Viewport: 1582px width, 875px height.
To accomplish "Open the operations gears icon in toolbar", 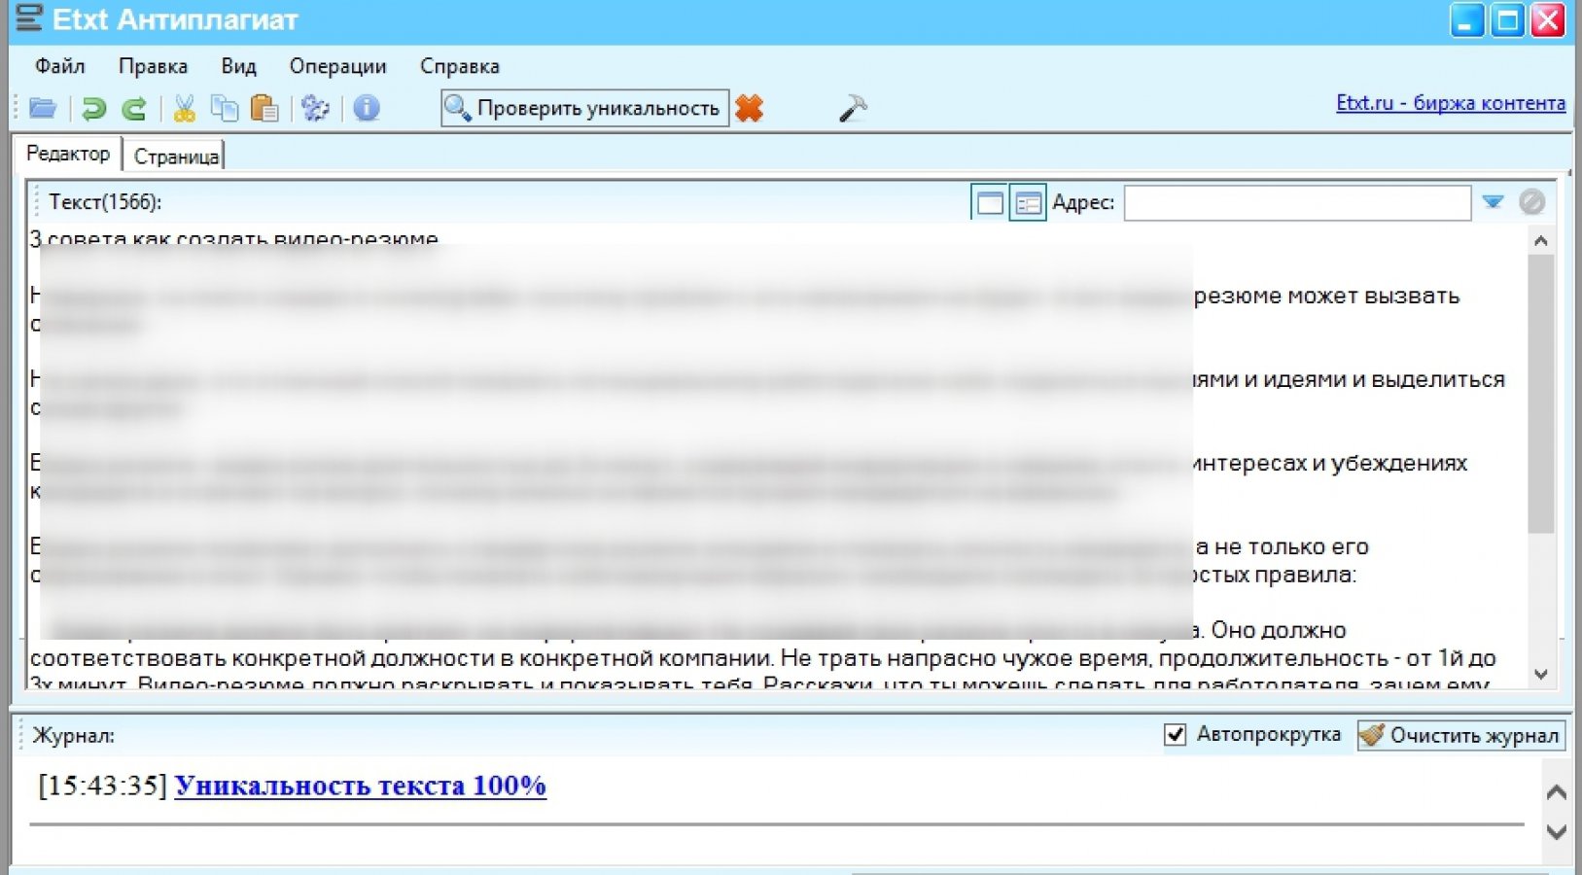I will (x=315, y=108).
